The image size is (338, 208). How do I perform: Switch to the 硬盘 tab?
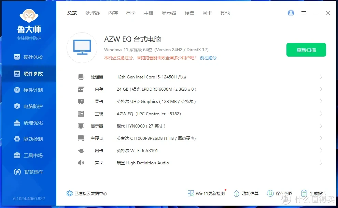click(x=189, y=13)
